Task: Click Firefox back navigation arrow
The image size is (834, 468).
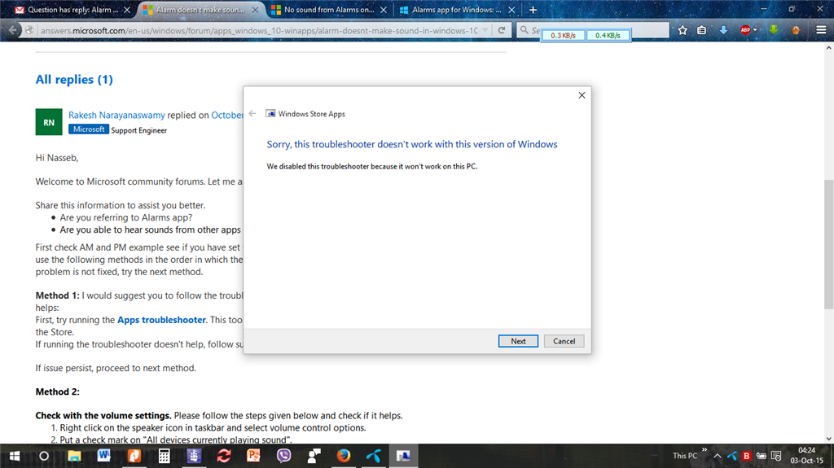Action: pos(13,30)
